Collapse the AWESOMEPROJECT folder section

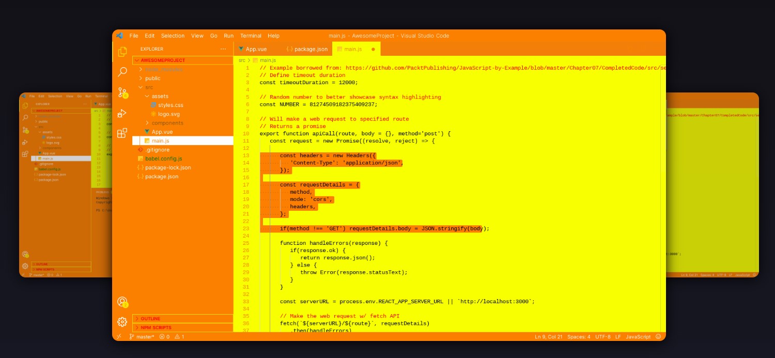pyautogui.click(x=183, y=60)
